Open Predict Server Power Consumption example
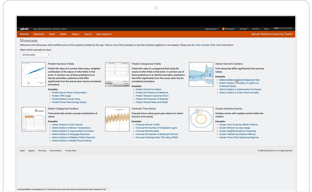 pos(69,93)
